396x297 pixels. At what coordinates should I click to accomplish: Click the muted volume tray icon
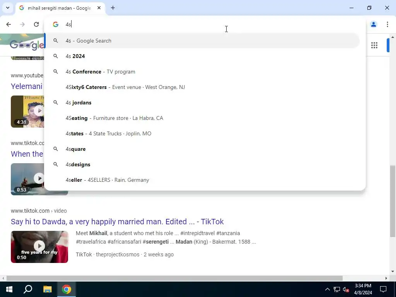[x=346, y=289]
